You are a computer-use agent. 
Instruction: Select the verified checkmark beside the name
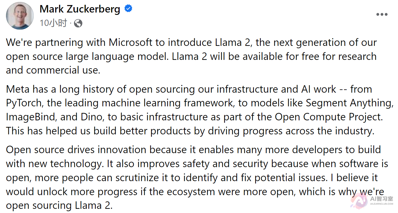coord(128,9)
